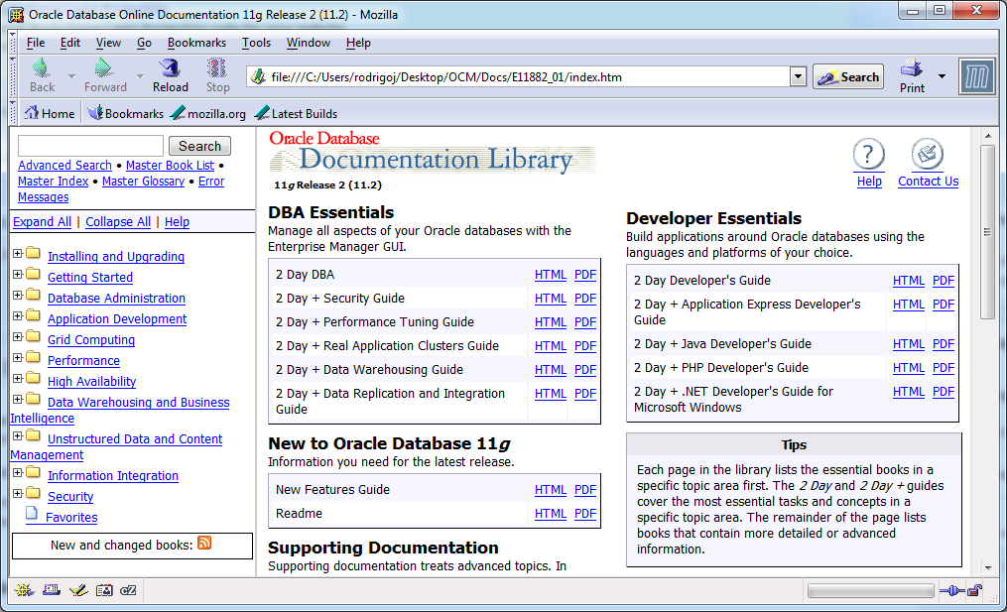Click the security padlock icon in the status bar

coord(975,590)
